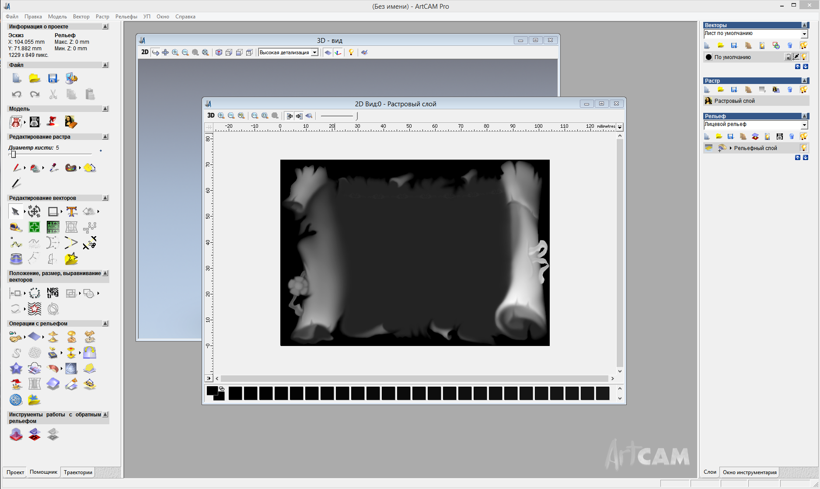
Task: Open the Рельефы menu
Action: pos(126,17)
